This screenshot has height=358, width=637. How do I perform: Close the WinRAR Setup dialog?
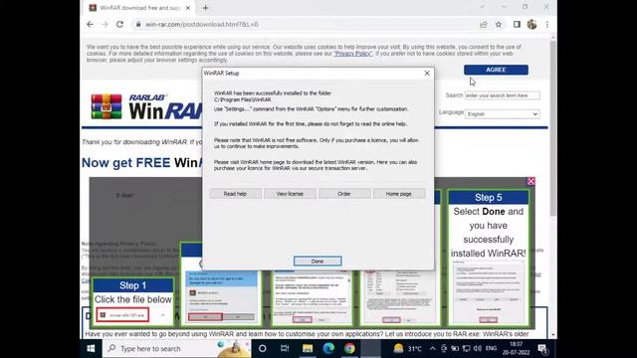point(427,73)
